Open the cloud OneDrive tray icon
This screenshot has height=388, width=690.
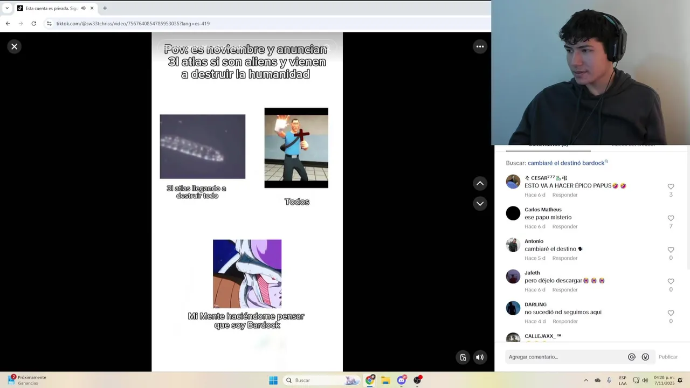(597, 380)
